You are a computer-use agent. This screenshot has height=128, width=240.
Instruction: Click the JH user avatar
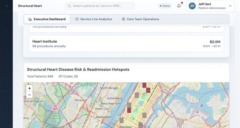tap(192, 6)
